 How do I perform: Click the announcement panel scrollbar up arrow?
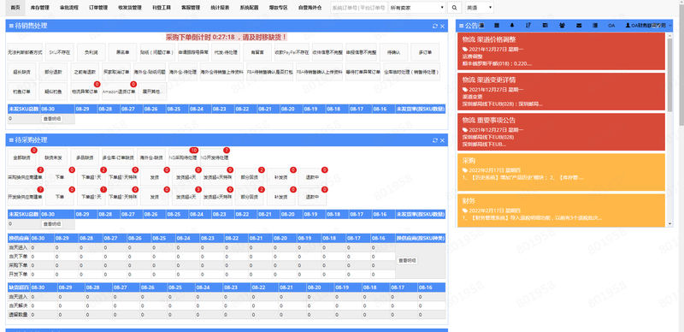(x=669, y=35)
